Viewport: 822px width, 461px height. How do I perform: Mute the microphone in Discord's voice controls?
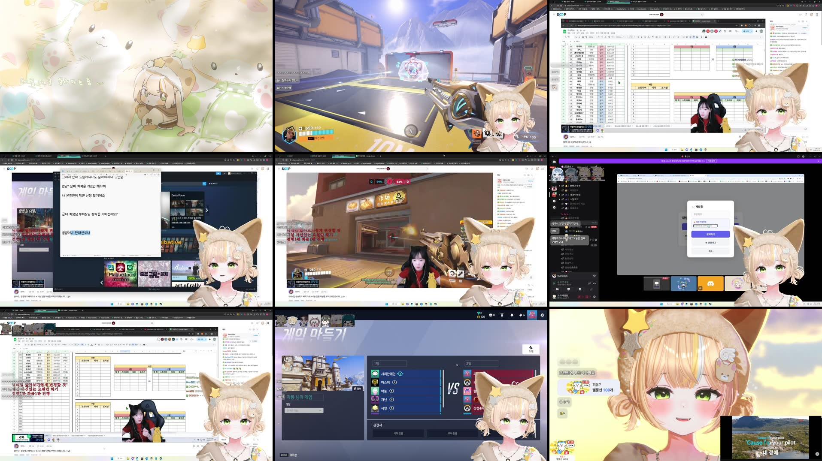pos(579,297)
